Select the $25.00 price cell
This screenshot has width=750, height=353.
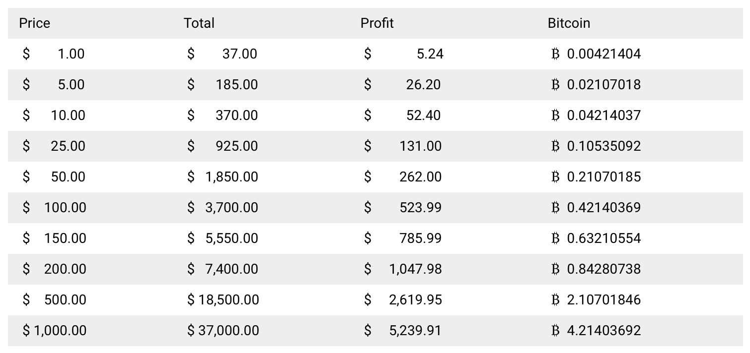tap(54, 146)
